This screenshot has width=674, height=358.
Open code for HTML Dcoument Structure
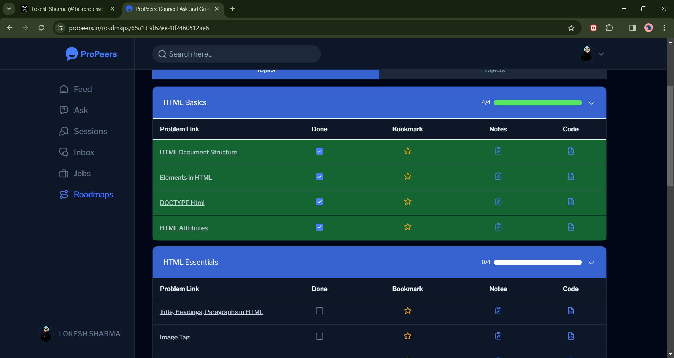tap(571, 151)
